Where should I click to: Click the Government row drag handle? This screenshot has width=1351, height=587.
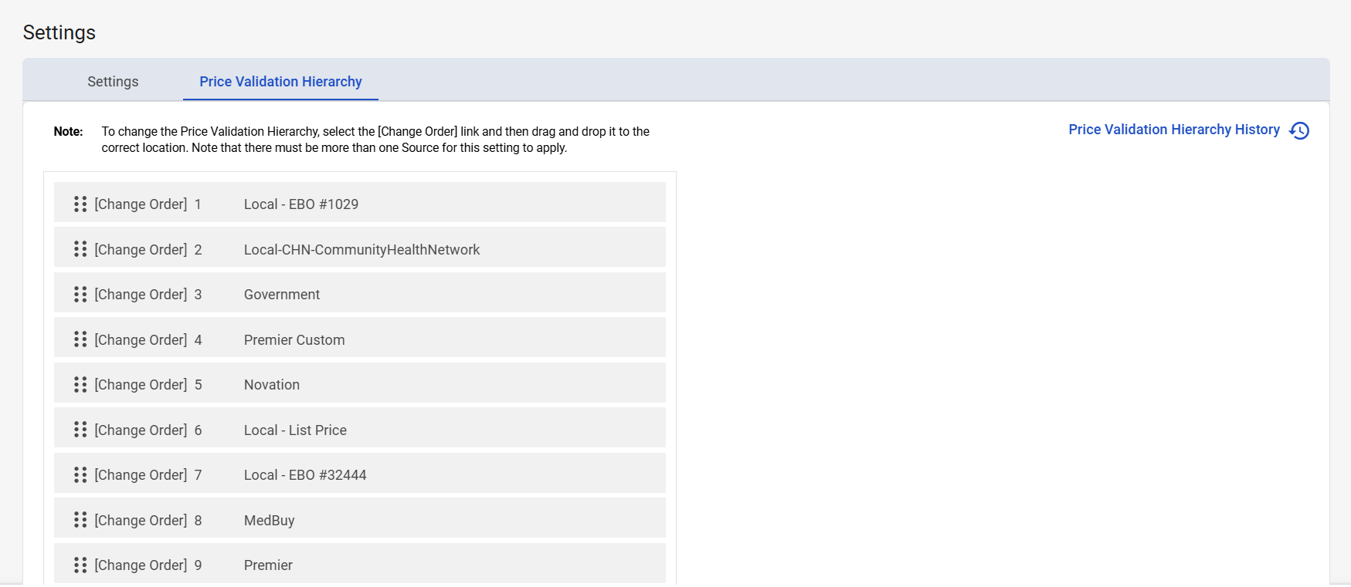click(80, 294)
